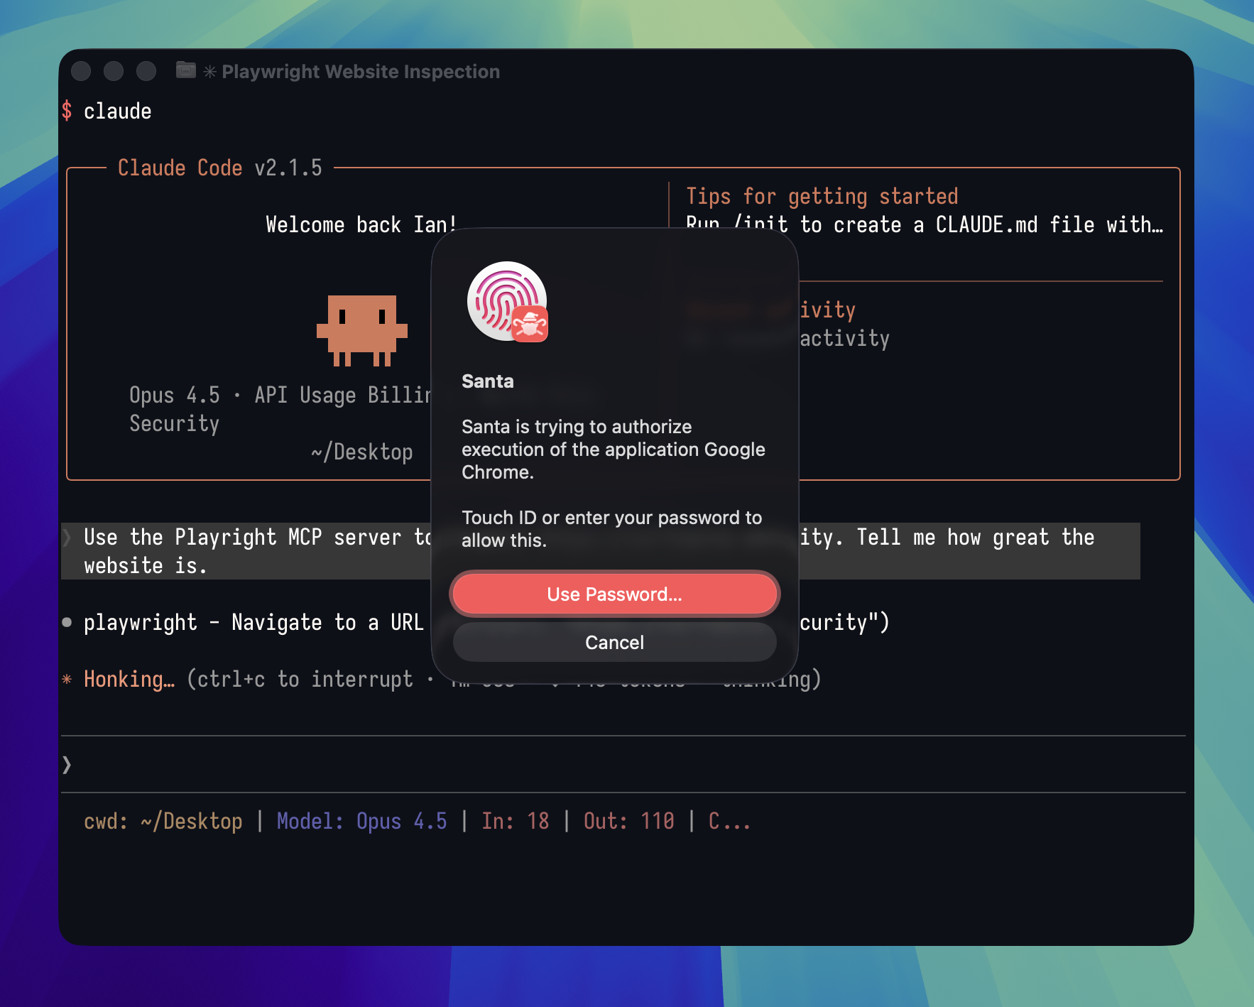Click the Tips for getting started heading
This screenshot has height=1007, width=1254.
(822, 196)
